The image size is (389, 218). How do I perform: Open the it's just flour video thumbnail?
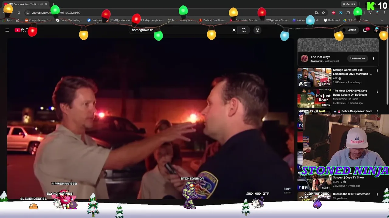tap(314, 98)
